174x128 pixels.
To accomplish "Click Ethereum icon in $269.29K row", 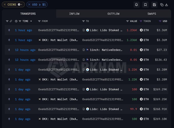I will click(x=9, y=89).
